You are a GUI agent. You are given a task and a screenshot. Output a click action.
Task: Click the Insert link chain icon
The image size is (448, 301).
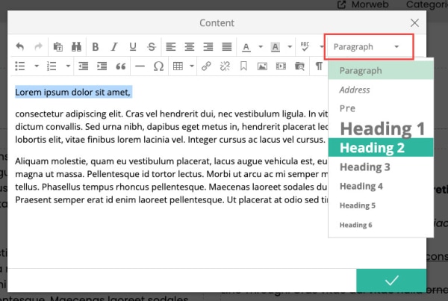pos(206,66)
